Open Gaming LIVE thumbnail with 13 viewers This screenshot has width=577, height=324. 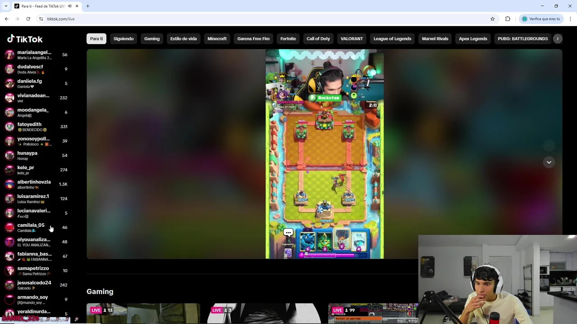click(143, 314)
